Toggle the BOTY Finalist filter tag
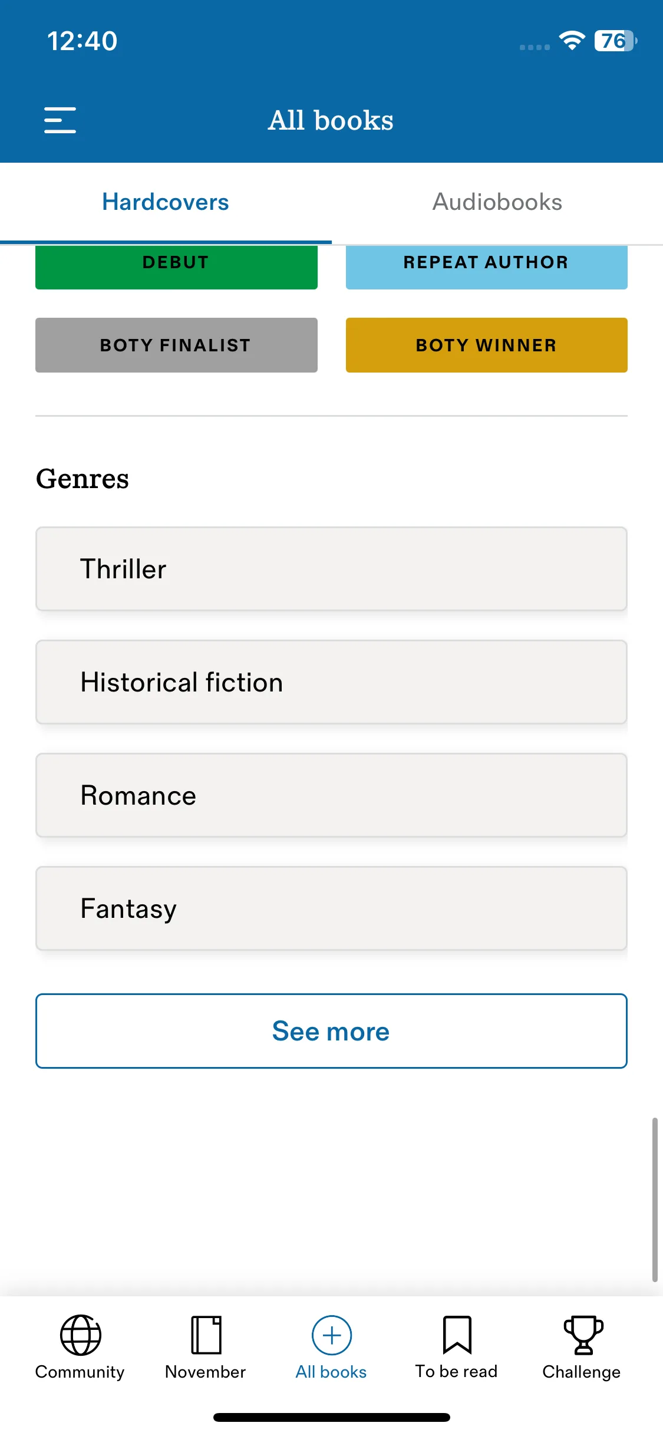 176,345
